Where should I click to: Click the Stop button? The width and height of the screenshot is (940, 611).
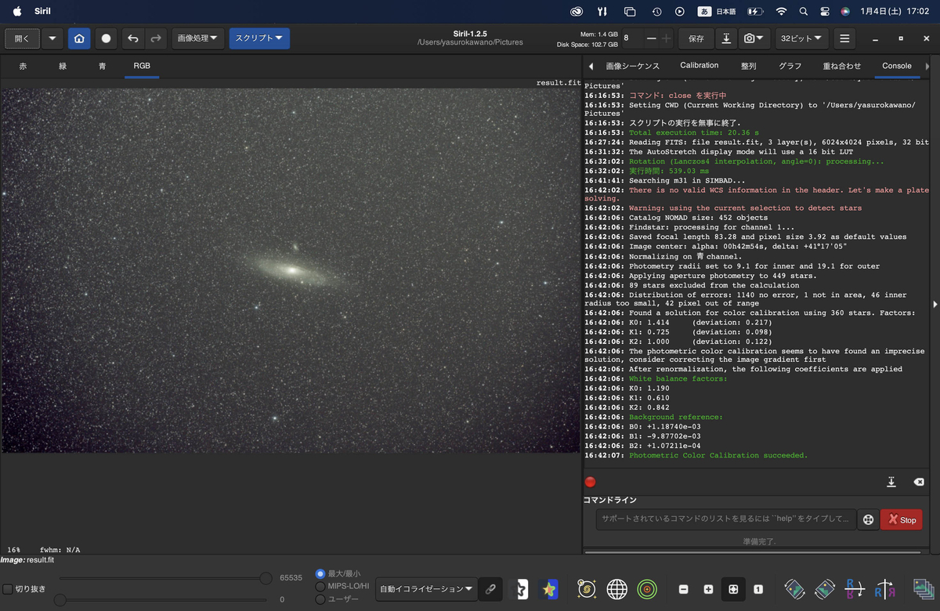tap(901, 519)
